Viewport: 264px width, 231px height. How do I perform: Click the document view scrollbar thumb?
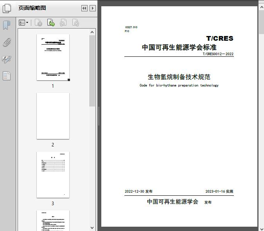262,22
